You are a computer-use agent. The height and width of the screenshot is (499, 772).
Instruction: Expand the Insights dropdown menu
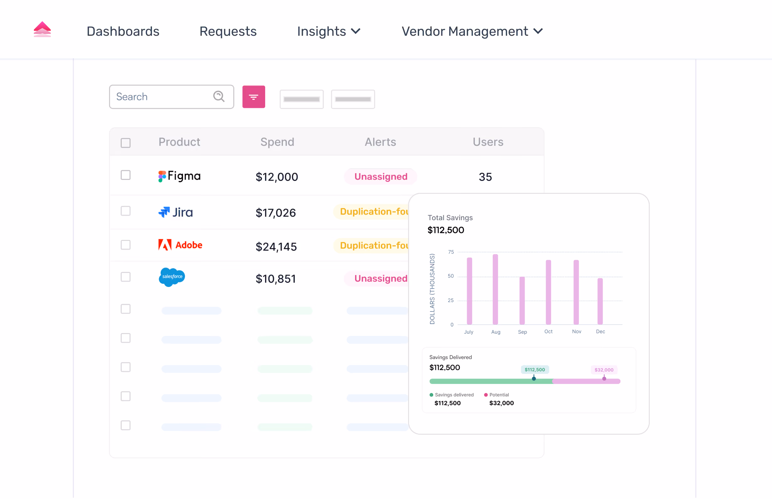coord(329,31)
